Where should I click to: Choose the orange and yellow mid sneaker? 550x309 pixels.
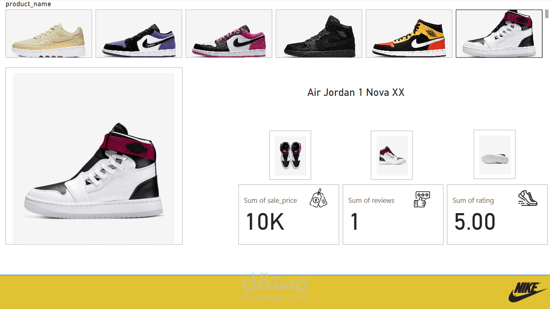point(409,33)
